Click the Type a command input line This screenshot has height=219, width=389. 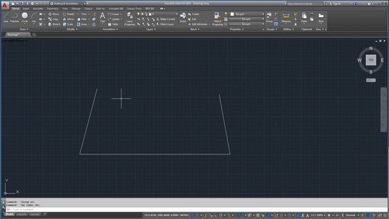(196, 210)
